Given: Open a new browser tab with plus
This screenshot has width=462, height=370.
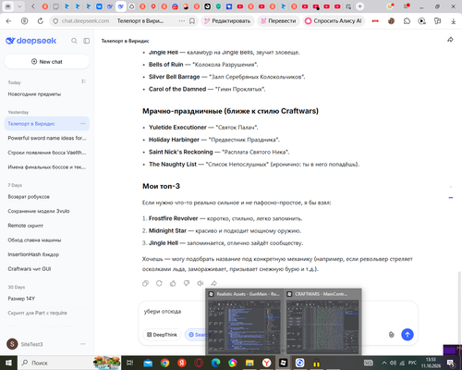Looking at the screenshot, I should pyautogui.click(x=359, y=6).
